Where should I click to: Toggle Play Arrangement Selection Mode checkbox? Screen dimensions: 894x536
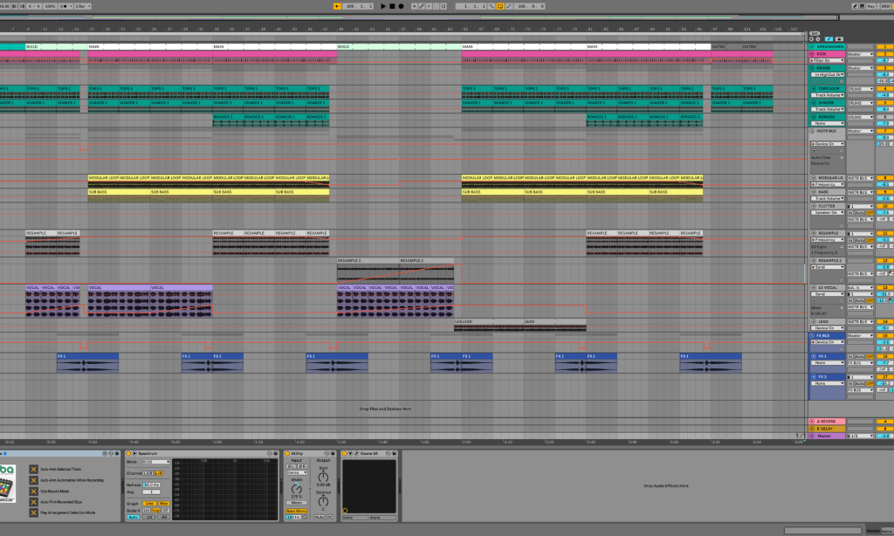[x=34, y=512]
